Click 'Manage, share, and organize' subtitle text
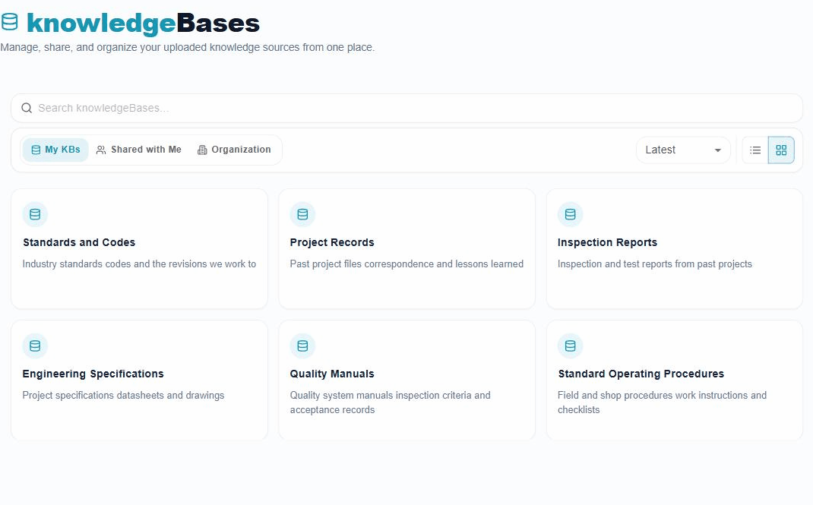Viewport: 813px width, 505px height. click(x=187, y=48)
